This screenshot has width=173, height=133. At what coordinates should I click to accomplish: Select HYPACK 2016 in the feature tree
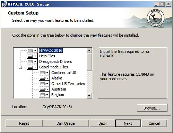point(51,50)
